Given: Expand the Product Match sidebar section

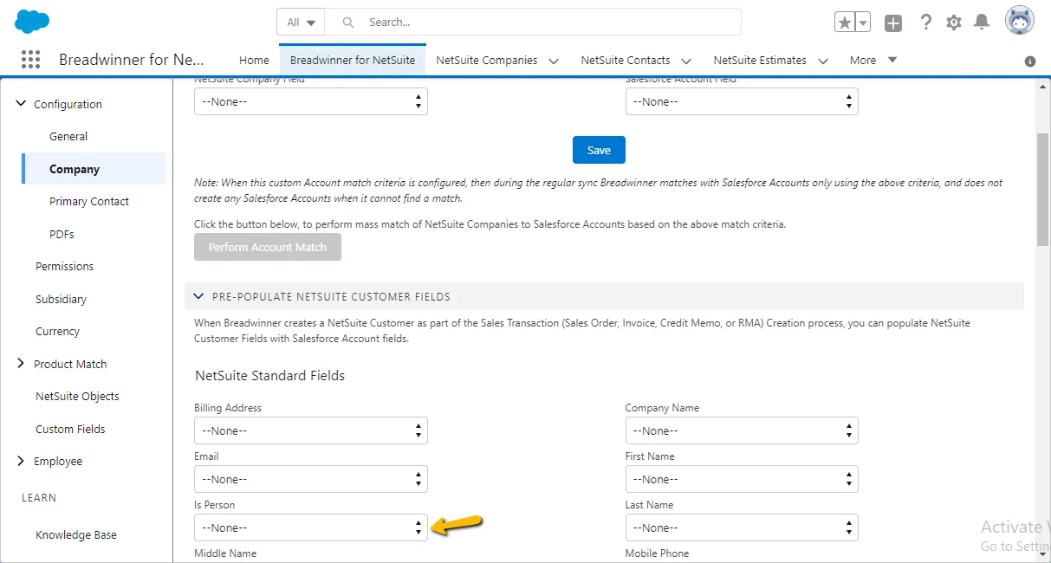Looking at the screenshot, I should pos(21,364).
